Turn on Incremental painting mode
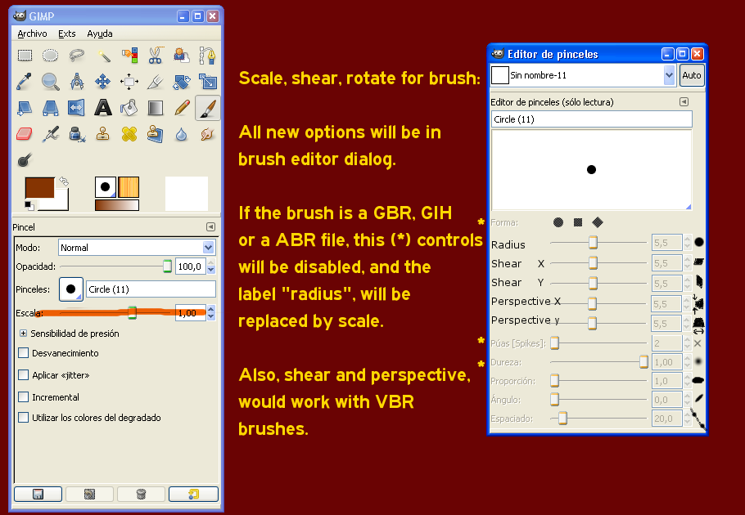 [x=24, y=396]
